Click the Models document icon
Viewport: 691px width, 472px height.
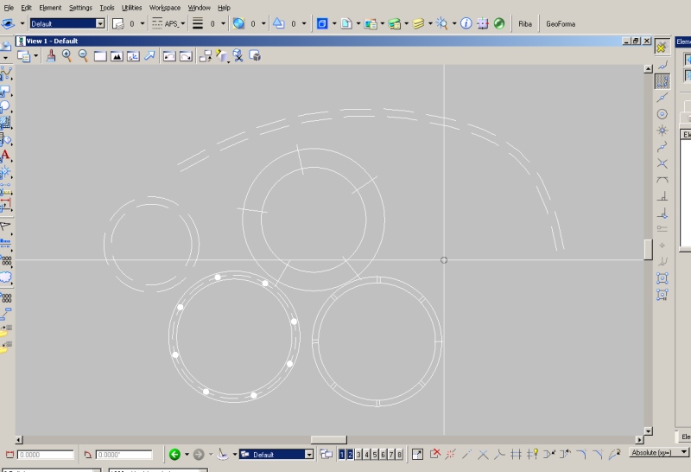346,23
